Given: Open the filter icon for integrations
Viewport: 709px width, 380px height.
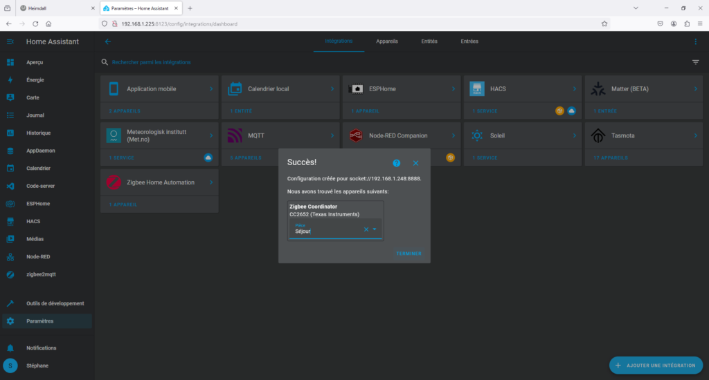Looking at the screenshot, I should [695, 62].
